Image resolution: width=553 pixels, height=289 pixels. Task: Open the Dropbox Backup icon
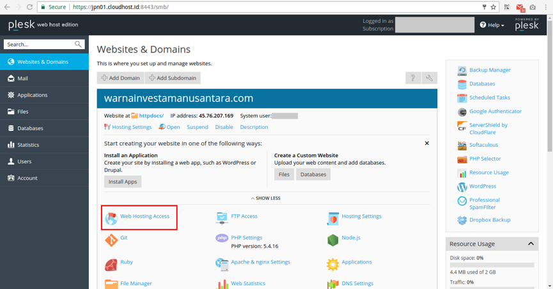pos(462,220)
